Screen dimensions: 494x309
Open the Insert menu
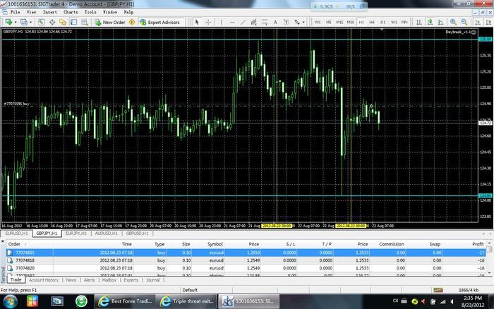(x=50, y=12)
